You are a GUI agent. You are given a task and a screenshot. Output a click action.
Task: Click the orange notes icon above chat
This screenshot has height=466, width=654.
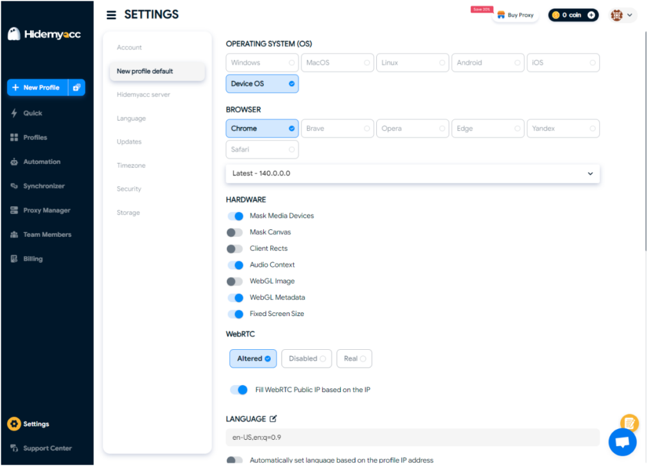pos(629,423)
